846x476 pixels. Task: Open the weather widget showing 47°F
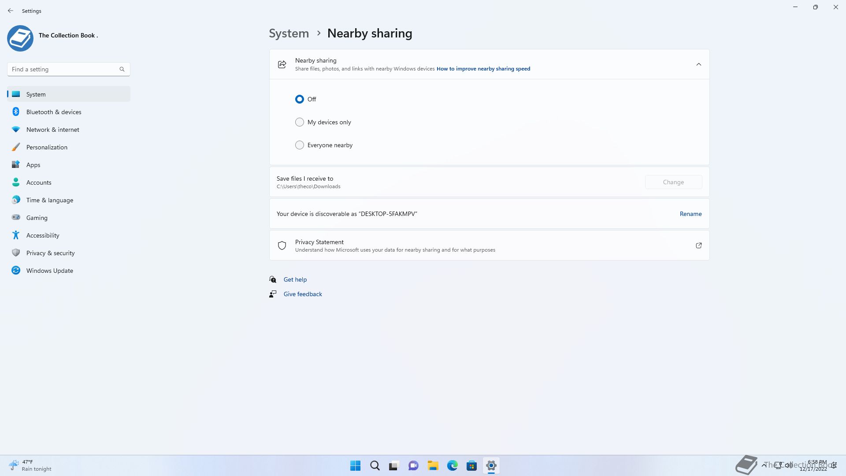coord(30,465)
